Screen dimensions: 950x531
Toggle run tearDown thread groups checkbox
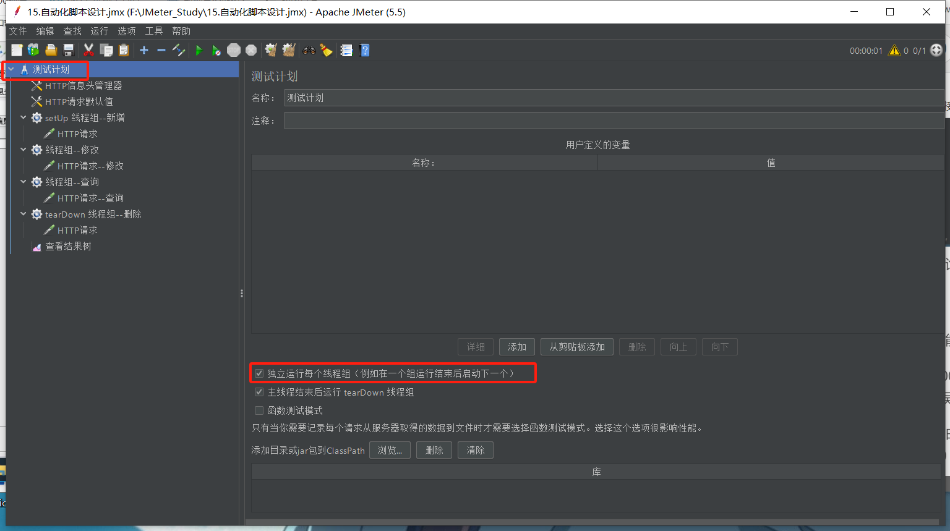[259, 392]
